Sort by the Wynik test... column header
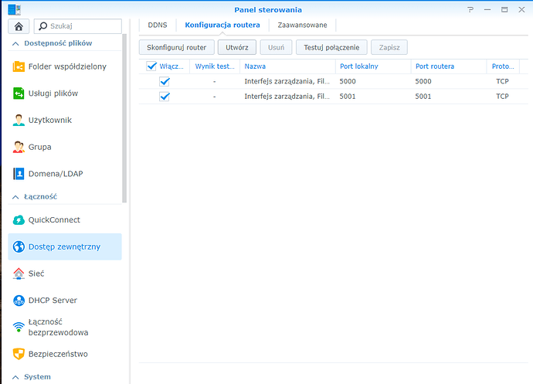The width and height of the screenshot is (533, 384). tap(215, 66)
